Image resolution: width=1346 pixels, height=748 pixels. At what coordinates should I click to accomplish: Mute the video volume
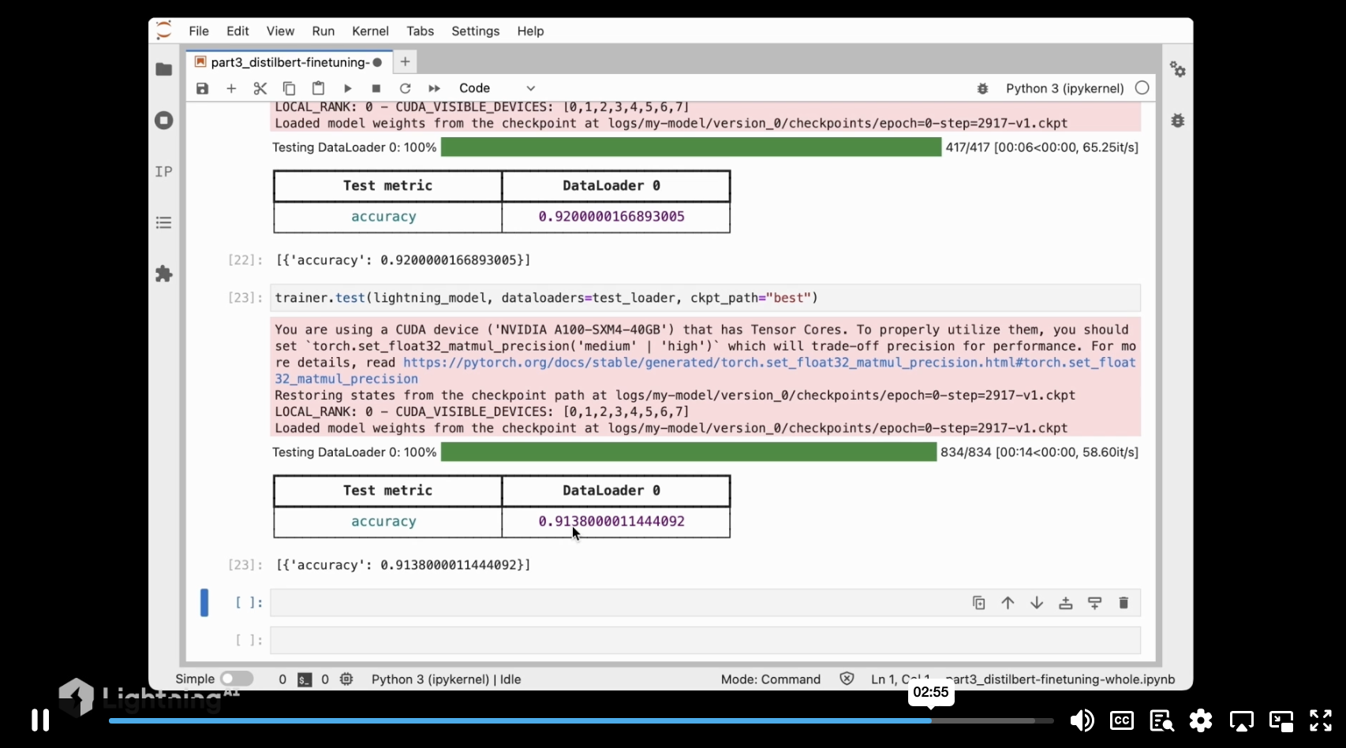coord(1081,720)
